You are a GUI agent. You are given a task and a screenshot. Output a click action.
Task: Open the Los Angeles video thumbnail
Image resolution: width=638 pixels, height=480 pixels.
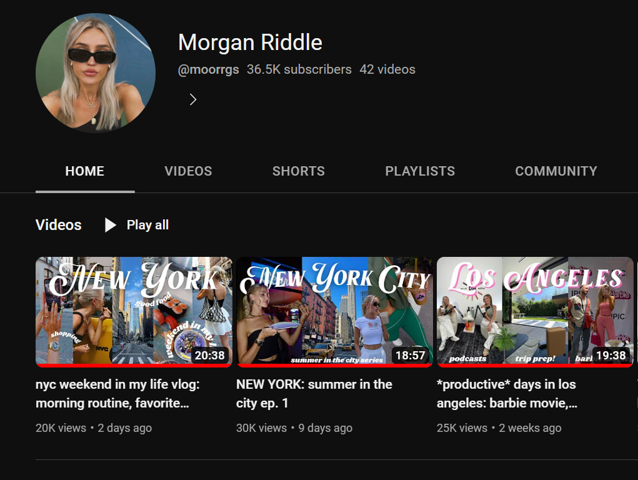pos(535,311)
